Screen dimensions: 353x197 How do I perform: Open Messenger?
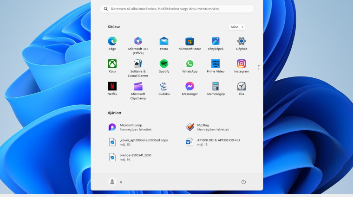[190, 89]
